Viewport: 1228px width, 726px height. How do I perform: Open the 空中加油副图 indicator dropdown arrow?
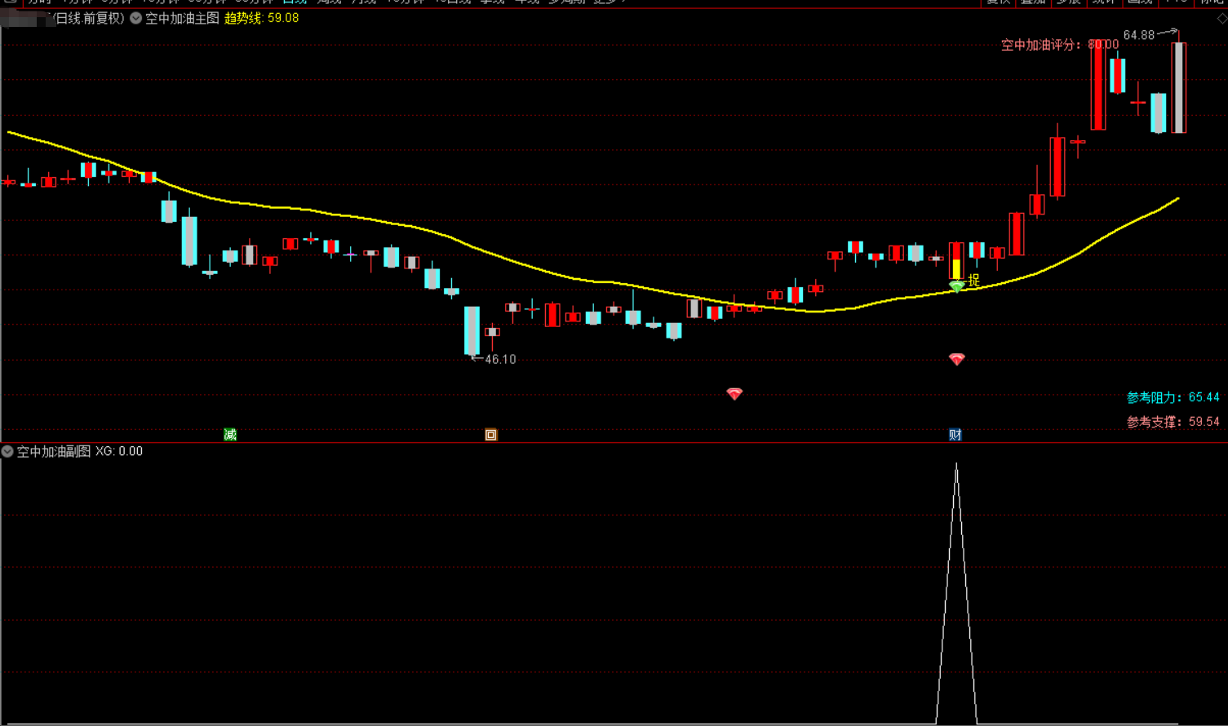click(x=7, y=451)
